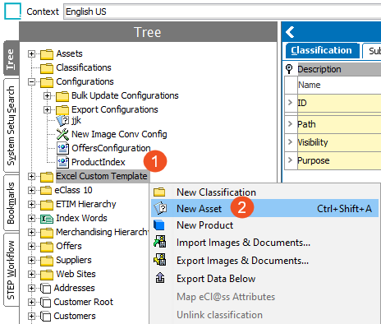Screen dimensions: 381x324
Task: Expand the Visibility row chevron
Action: point(291,142)
